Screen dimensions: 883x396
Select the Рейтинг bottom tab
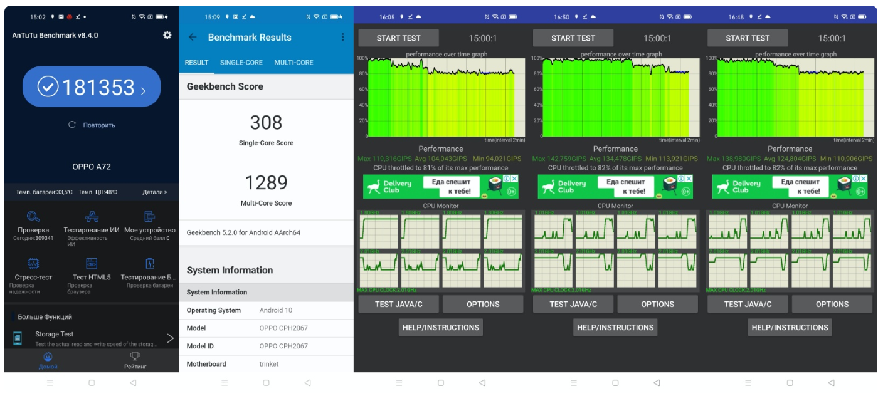coord(135,360)
